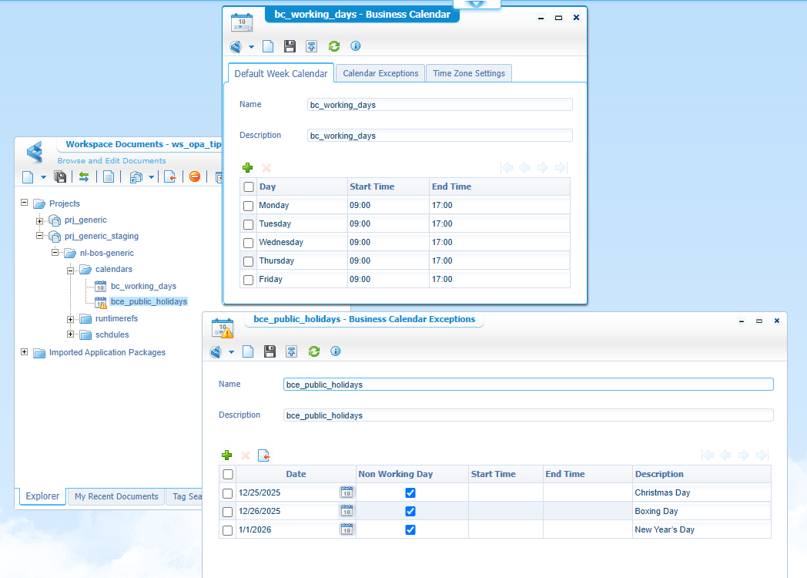Image resolution: width=807 pixels, height=578 pixels.
Task: Select the New Year's Day row checkbox
Action: tap(227, 530)
